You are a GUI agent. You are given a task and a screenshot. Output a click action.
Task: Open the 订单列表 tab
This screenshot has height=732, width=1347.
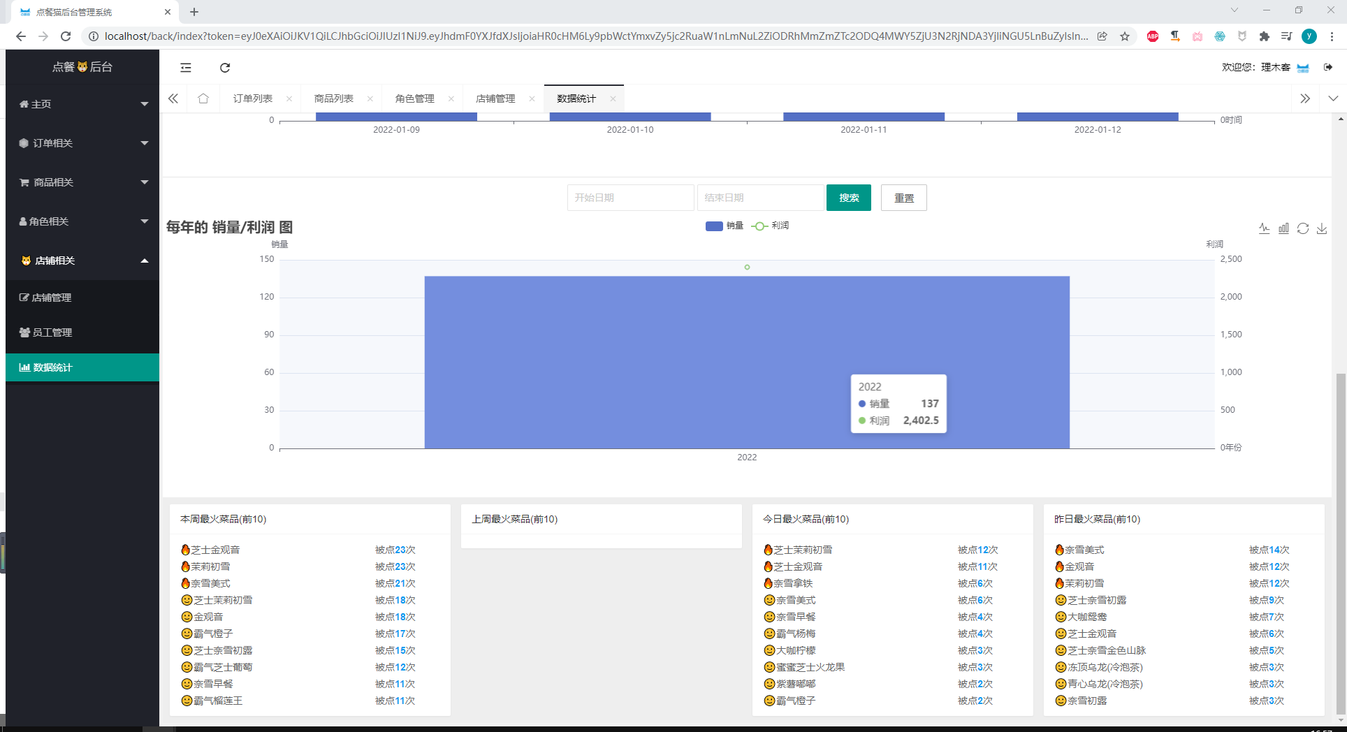click(253, 98)
